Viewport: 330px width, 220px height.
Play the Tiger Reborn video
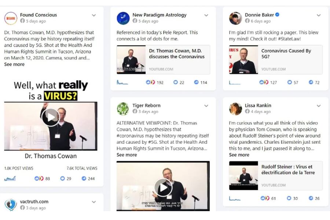163,187
